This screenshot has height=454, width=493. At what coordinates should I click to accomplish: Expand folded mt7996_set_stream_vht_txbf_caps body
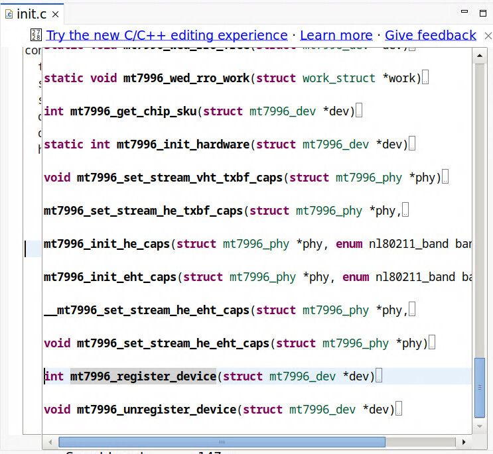click(x=445, y=177)
